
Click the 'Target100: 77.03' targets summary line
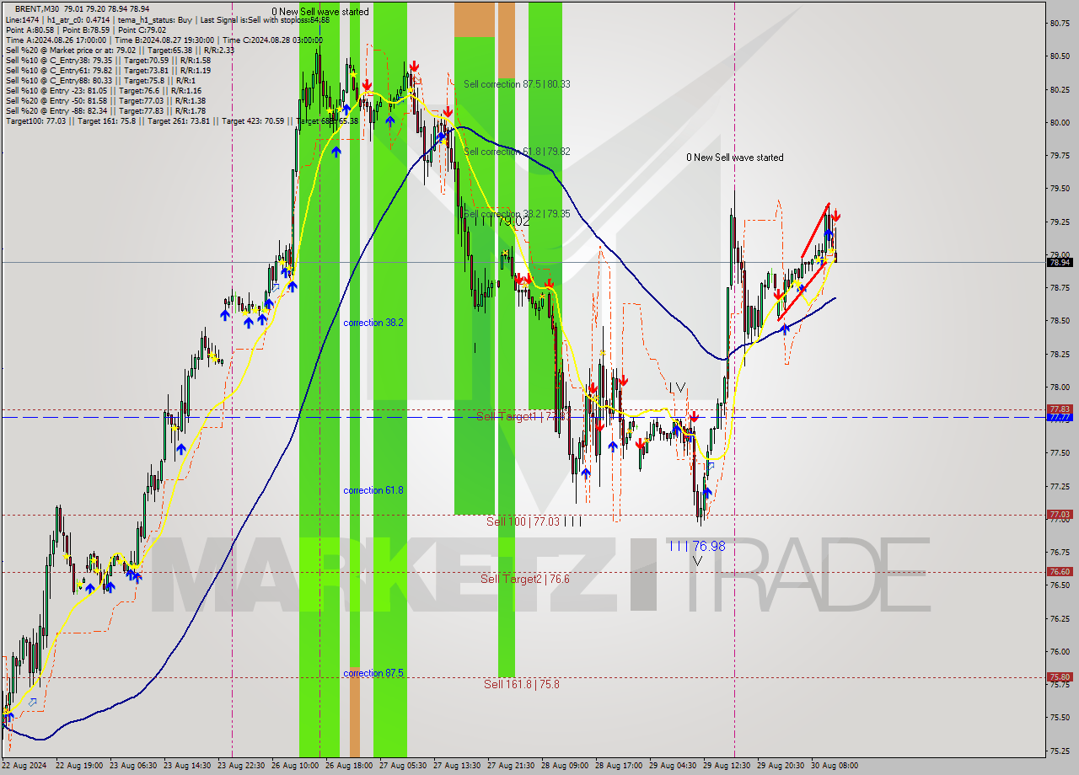[x=181, y=121]
